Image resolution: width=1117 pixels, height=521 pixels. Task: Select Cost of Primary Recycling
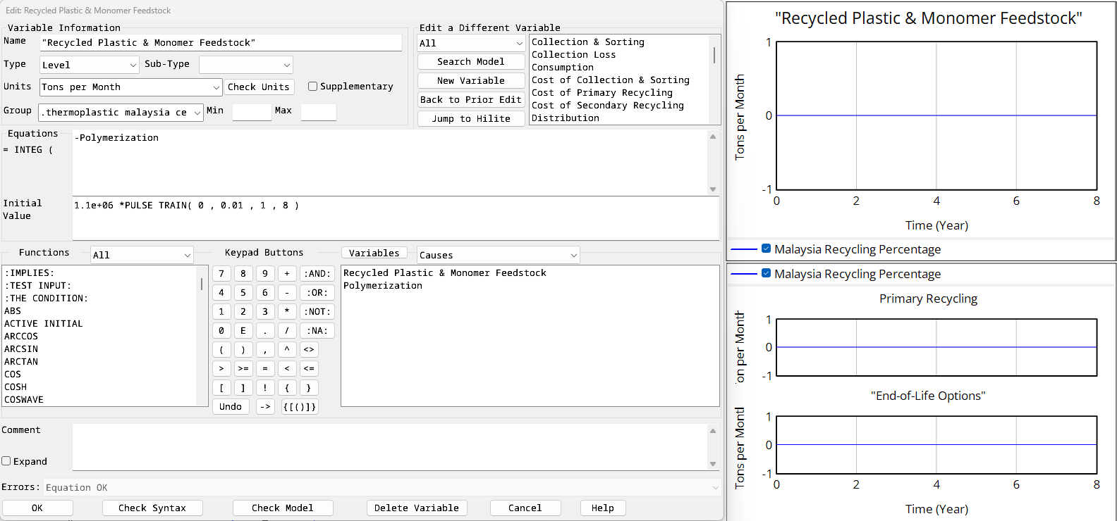(x=602, y=93)
